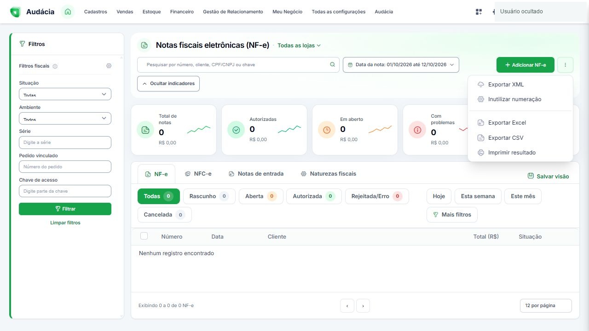This screenshot has width=589, height=331.
Task: Switch to the Naturezas fiscais tab
Action: 329,174
